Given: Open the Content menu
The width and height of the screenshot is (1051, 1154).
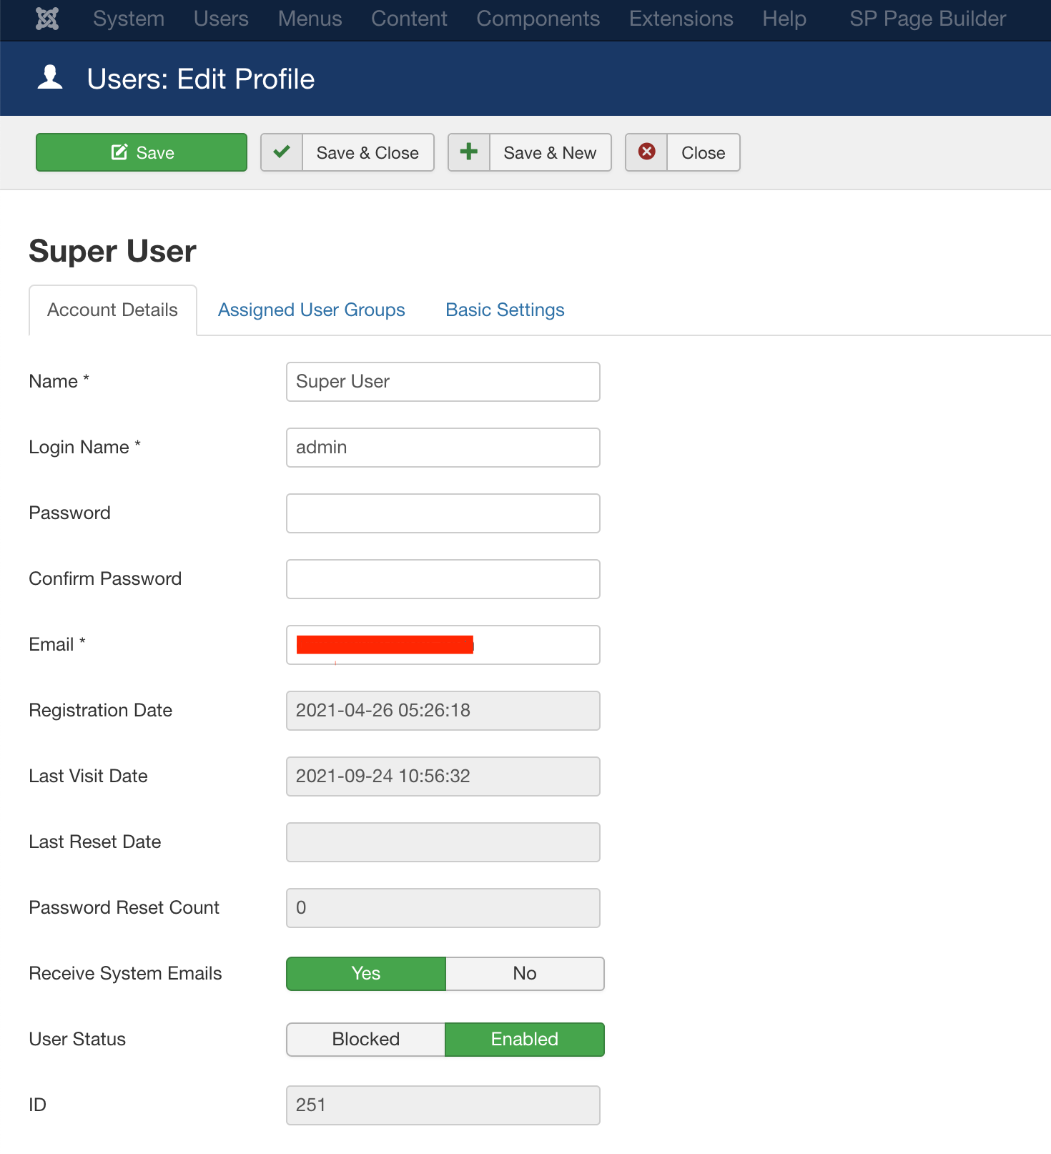Looking at the screenshot, I should pos(409,19).
